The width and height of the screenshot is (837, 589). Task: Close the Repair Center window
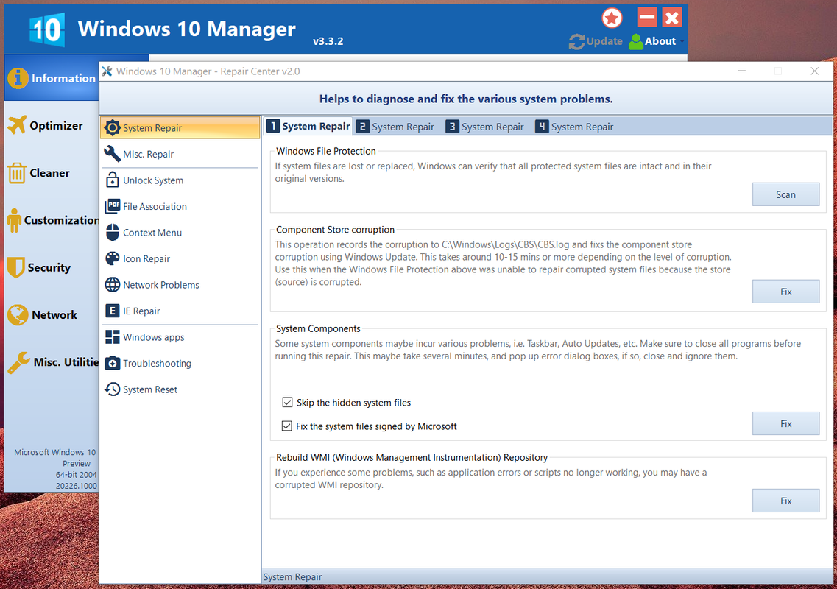[815, 71]
